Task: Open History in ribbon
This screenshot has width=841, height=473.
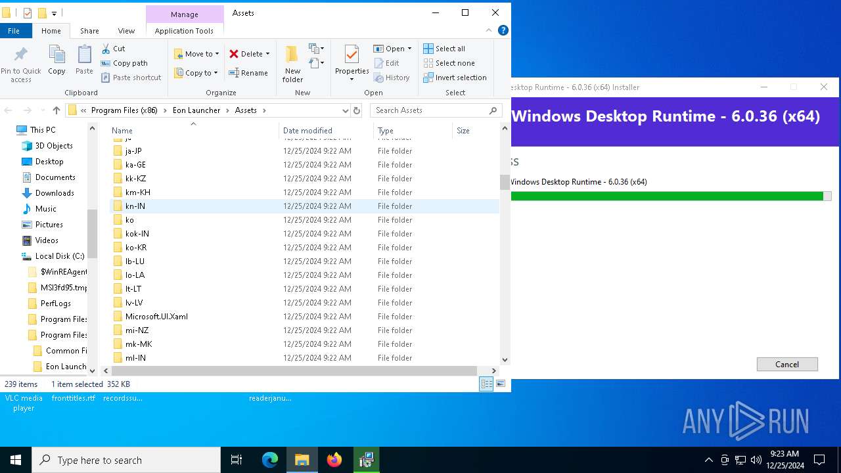Action: click(392, 78)
